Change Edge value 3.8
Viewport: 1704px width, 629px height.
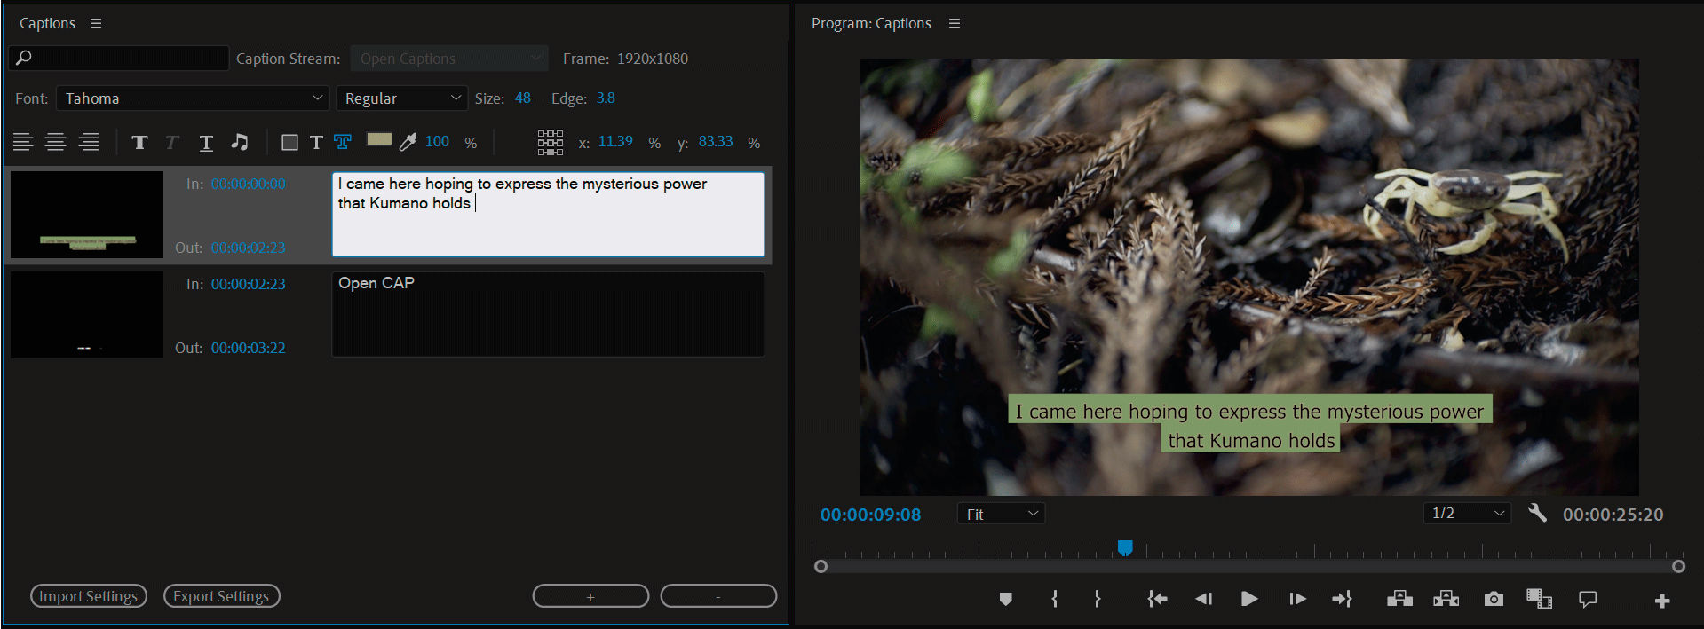(606, 98)
